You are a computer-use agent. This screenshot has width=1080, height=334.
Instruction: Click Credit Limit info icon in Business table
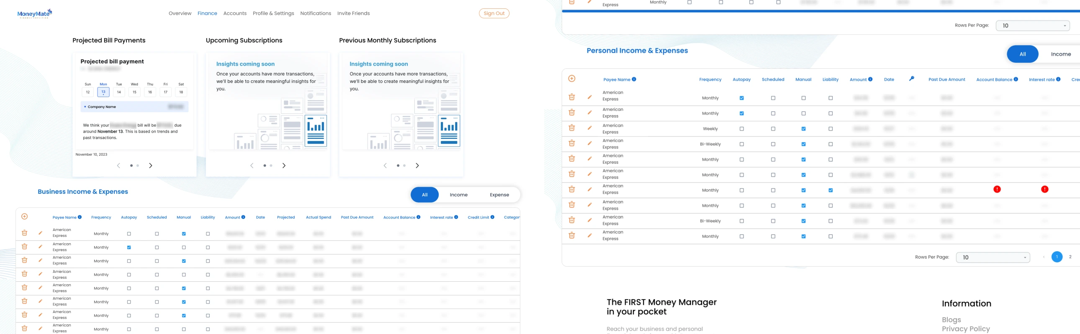point(492,217)
